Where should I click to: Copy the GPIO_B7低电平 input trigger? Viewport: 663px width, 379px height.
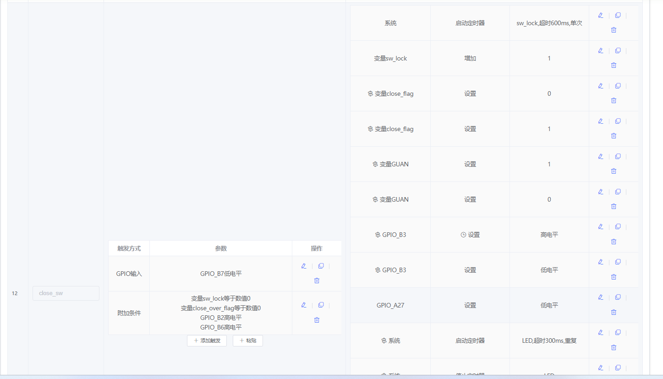321,266
